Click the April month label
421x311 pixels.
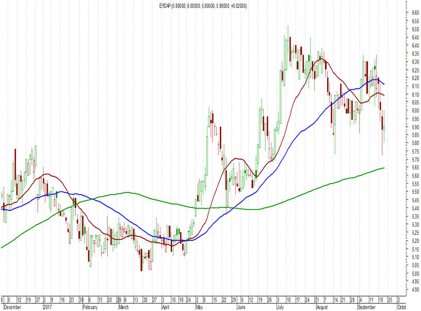(x=166, y=307)
